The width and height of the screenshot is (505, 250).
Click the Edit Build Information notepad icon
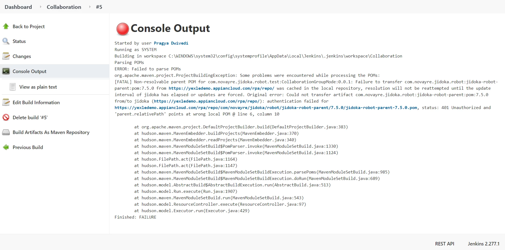(x=6, y=102)
